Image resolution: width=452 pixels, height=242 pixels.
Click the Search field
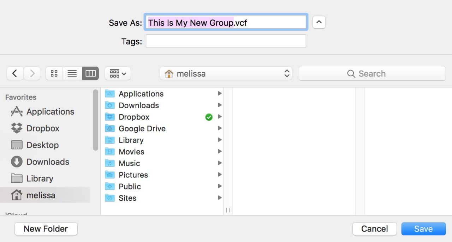(x=372, y=73)
